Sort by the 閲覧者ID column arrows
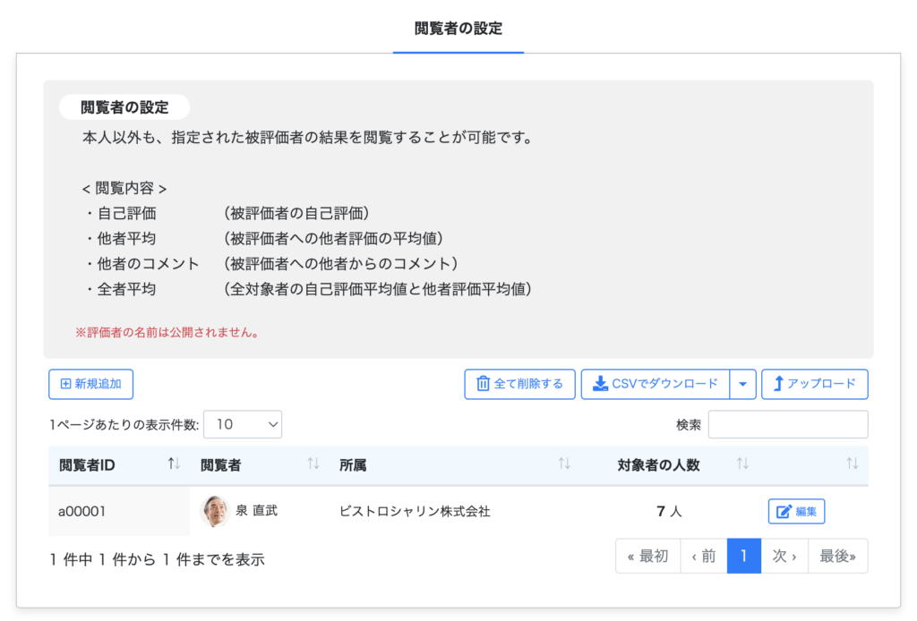917x621 pixels. pyautogui.click(x=174, y=464)
